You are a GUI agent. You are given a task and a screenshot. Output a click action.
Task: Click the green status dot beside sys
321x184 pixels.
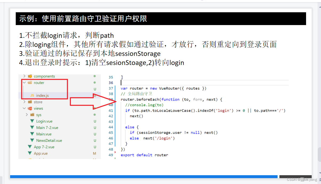click(95, 115)
